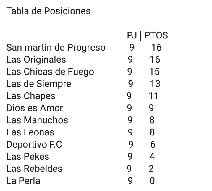Click the Las Rebeldes team name

click(x=34, y=169)
